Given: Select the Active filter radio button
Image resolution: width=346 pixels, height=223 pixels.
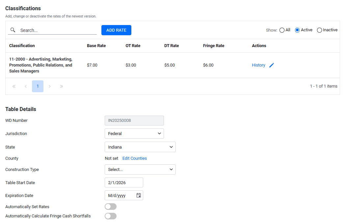Looking at the screenshot, I should [297, 30].
